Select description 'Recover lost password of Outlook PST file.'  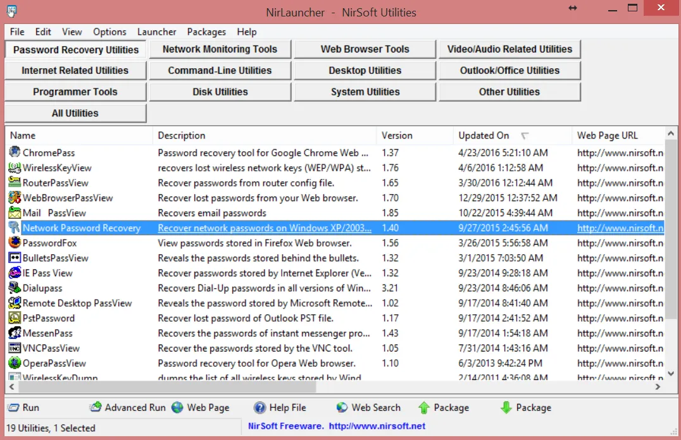click(x=246, y=318)
